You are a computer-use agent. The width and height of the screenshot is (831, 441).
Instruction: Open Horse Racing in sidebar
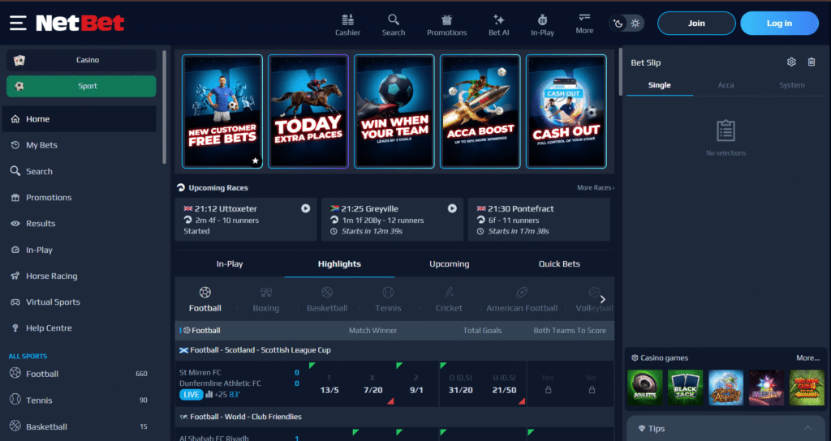pos(79,276)
